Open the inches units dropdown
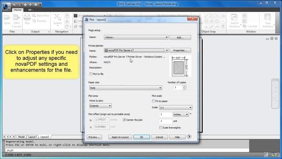Image resolution: width=282 pixels, height=159 pixels. 181,114
